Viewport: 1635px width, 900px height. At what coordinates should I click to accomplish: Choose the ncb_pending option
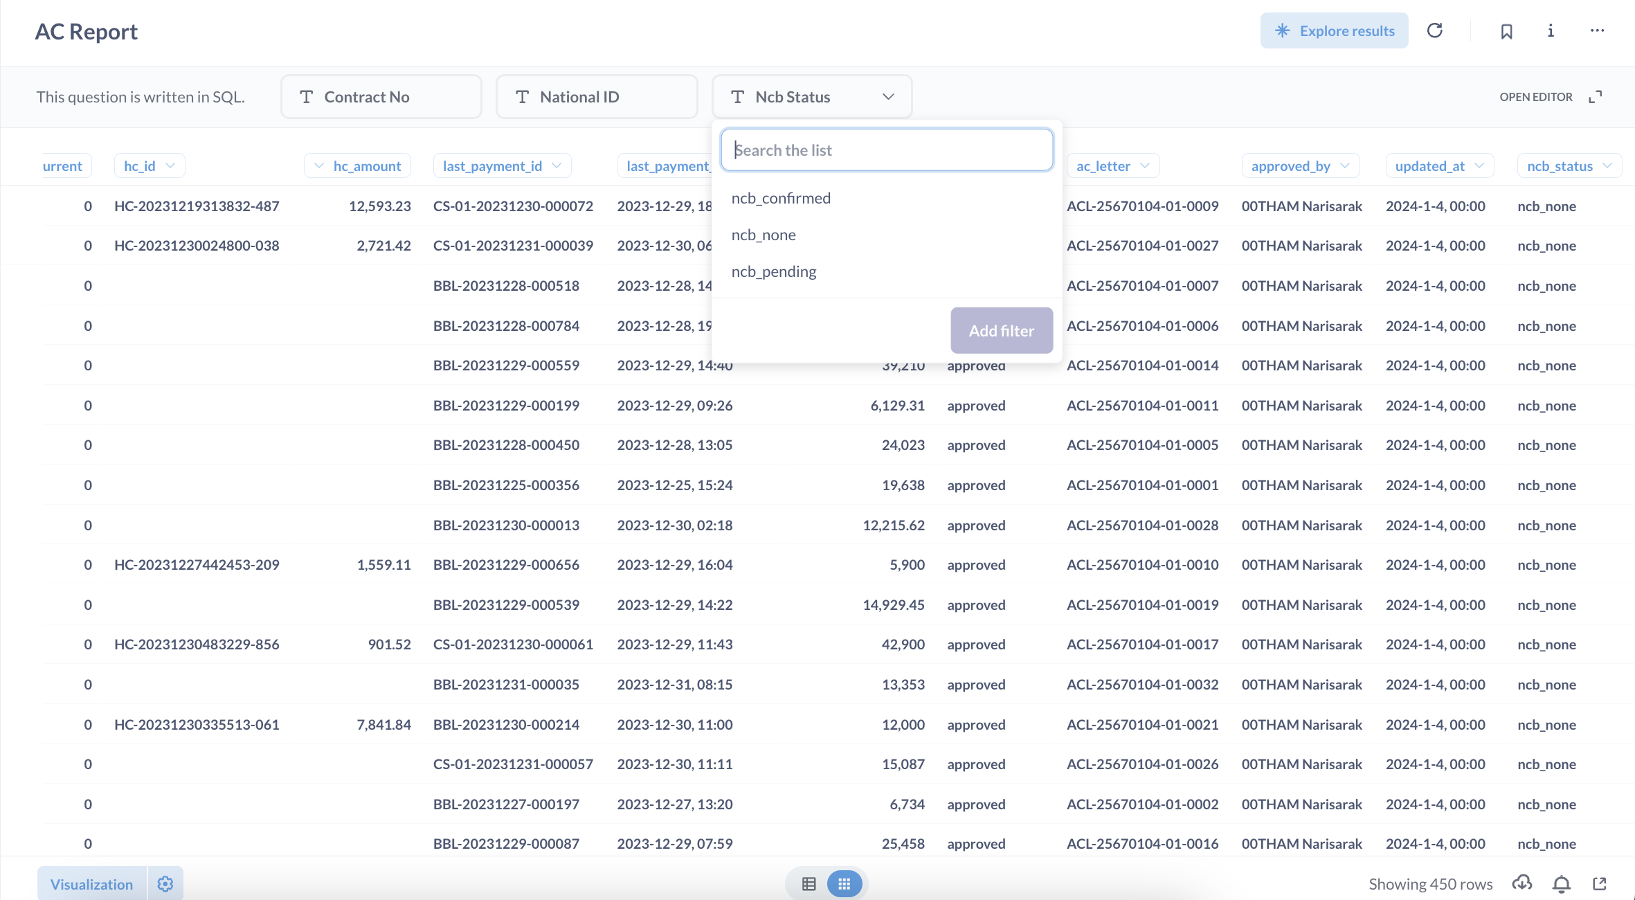[774, 272]
